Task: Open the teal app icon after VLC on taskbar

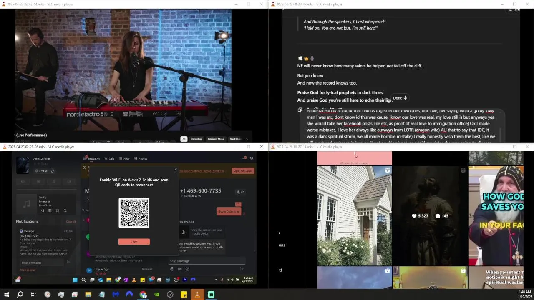Action: (211, 295)
